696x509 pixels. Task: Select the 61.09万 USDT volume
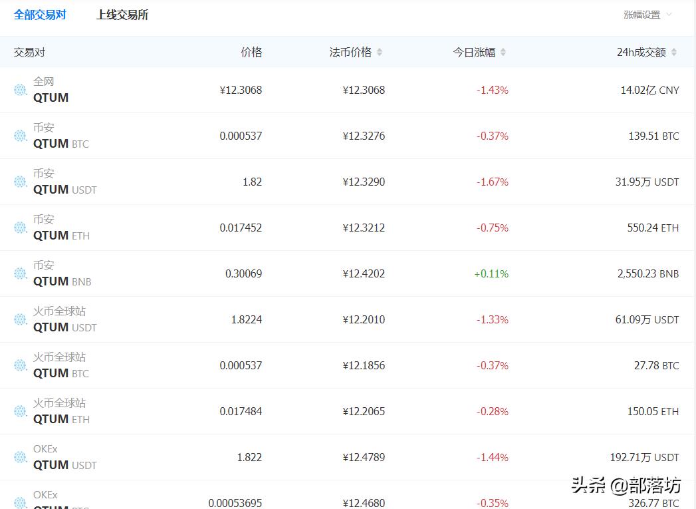647,319
